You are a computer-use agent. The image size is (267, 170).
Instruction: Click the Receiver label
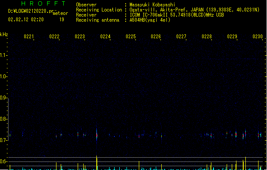[86, 15]
